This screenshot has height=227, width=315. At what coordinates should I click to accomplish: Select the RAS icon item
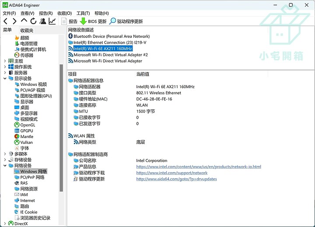pos(21,183)
